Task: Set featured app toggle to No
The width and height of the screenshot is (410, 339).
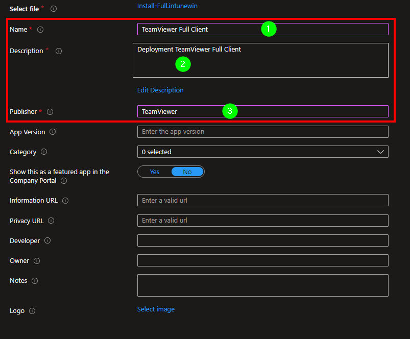Action: (187, 172)
